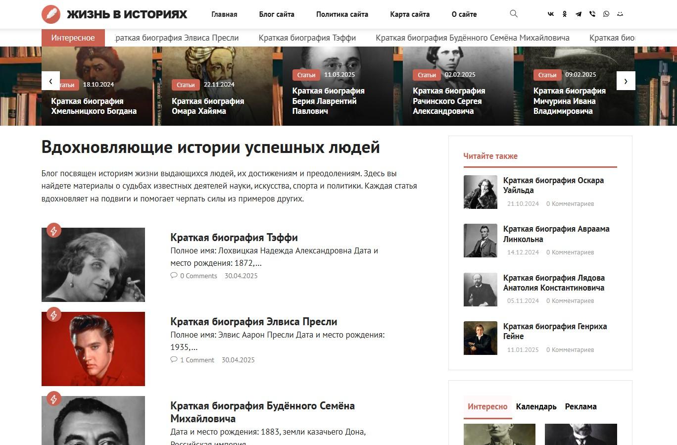The height and width of the screenshot is (445, 677).
Task: Open the site search magnifier icon
Action: (514, 14)
